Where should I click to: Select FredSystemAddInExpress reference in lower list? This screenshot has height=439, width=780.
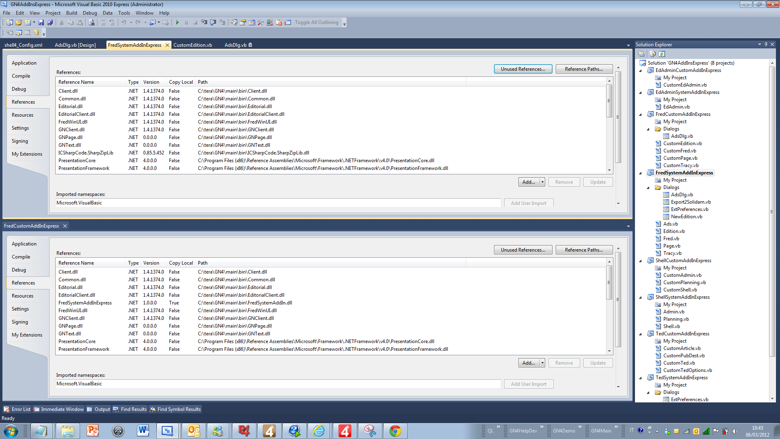click(x=331, y=303)
